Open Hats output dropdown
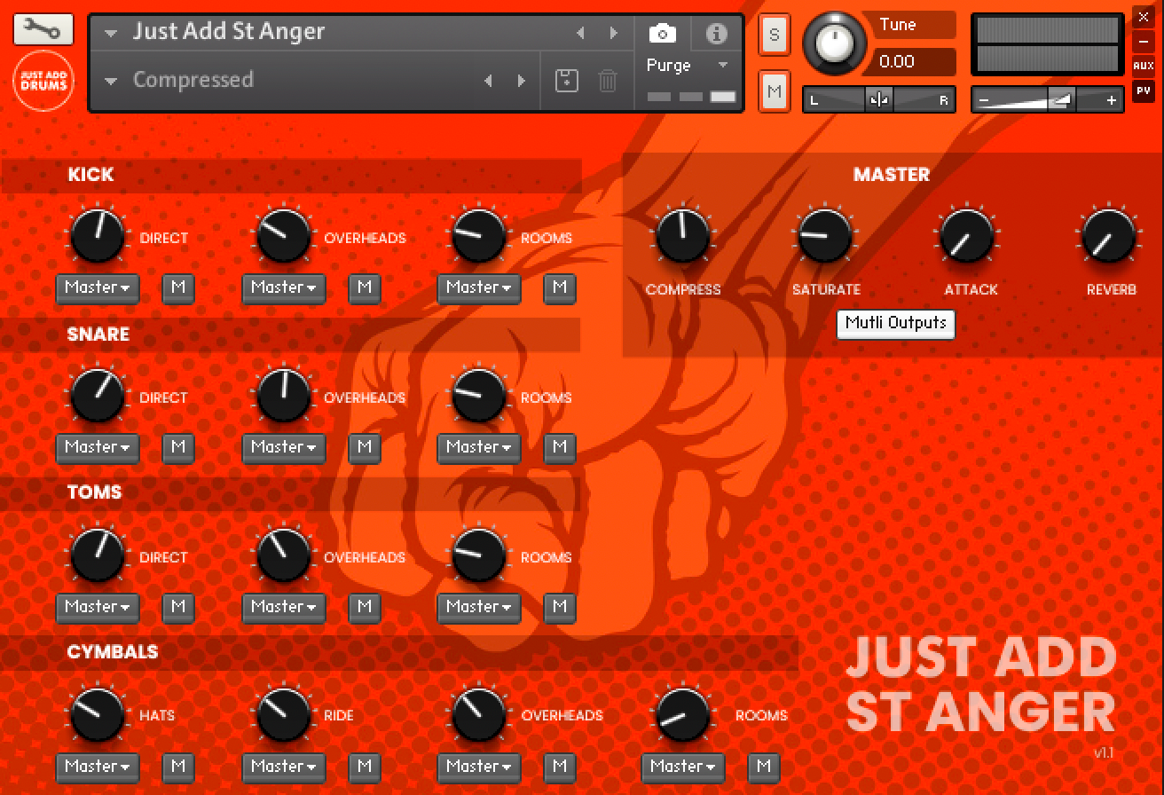The image size is (1164, 795). pyautogui.click(x=98, y=767)
